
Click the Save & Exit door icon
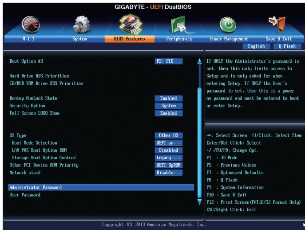point(277,25)
